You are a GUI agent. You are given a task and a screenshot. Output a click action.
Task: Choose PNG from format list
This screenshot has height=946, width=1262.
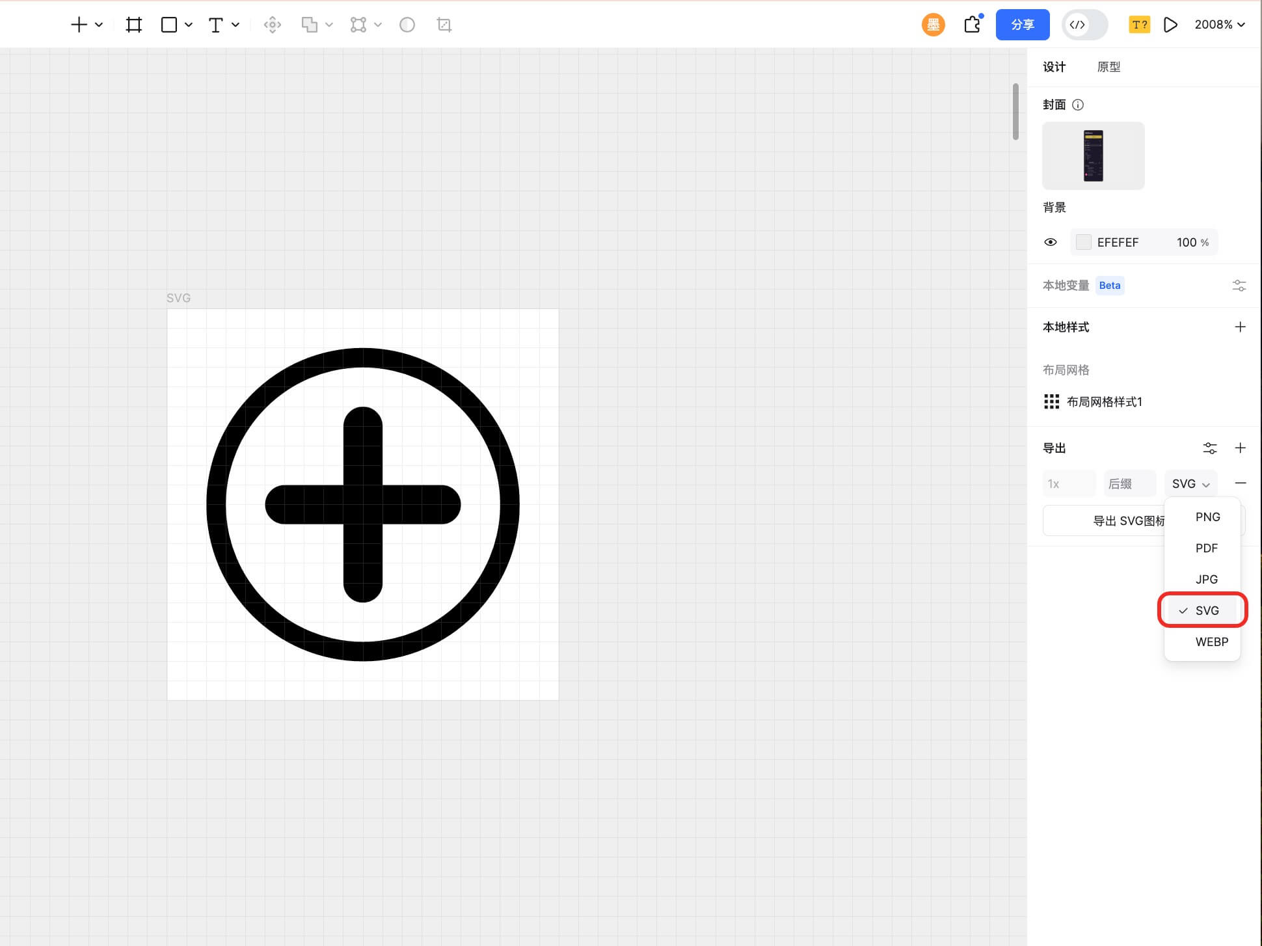click(1207, 517)
